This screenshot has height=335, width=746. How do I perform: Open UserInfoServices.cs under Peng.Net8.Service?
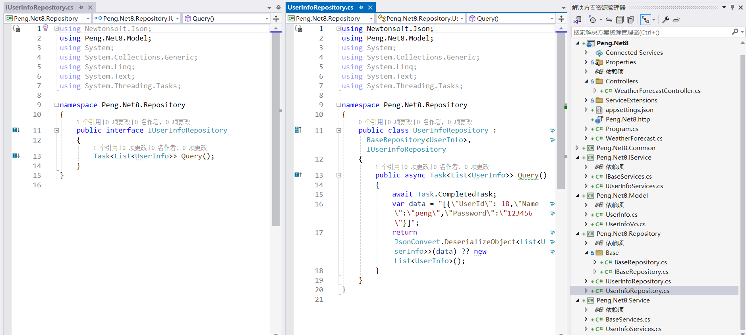coord(633,329)
